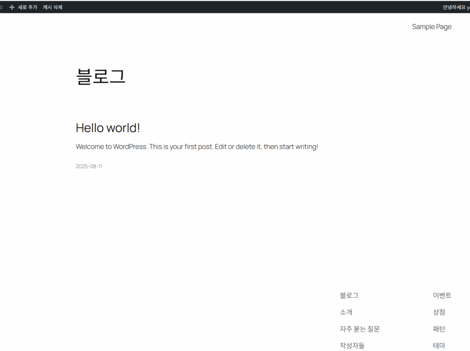
Task: Click the Welcome to WordPress post excerpt
Action: click(196, 147)
